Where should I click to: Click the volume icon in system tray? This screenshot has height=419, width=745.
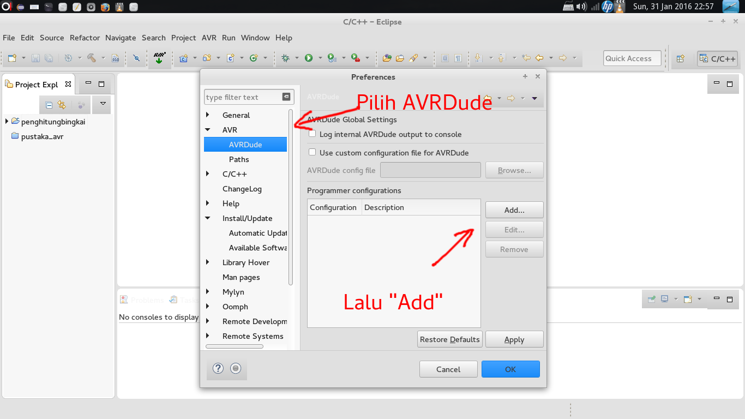tap(581, 7)
